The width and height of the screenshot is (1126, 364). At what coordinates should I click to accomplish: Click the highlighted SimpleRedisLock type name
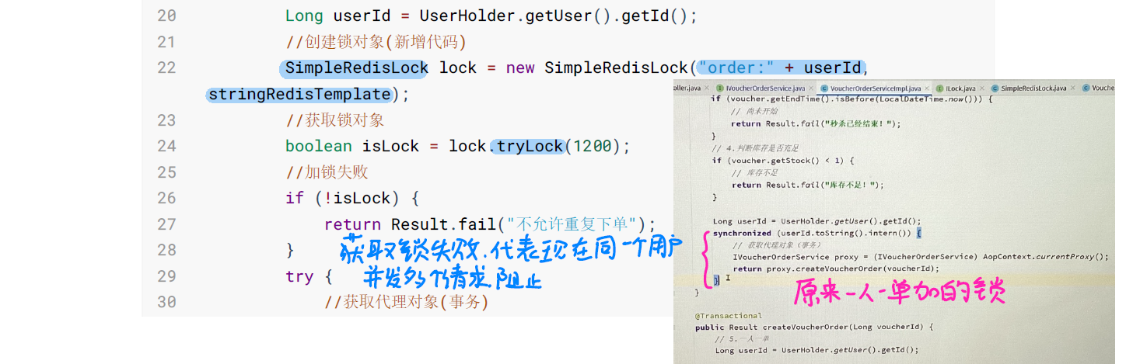(x=356, y=68)
